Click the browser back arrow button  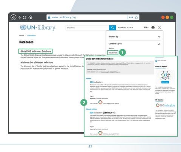point(14,17)
